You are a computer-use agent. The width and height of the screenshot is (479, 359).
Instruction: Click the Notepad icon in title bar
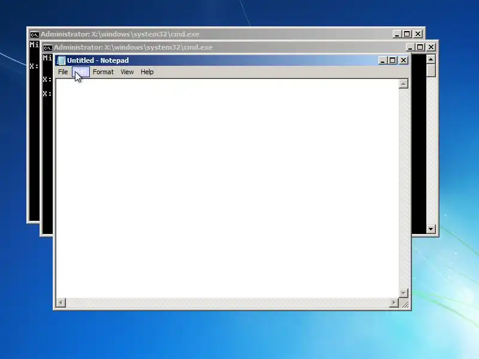pos(61,60)
